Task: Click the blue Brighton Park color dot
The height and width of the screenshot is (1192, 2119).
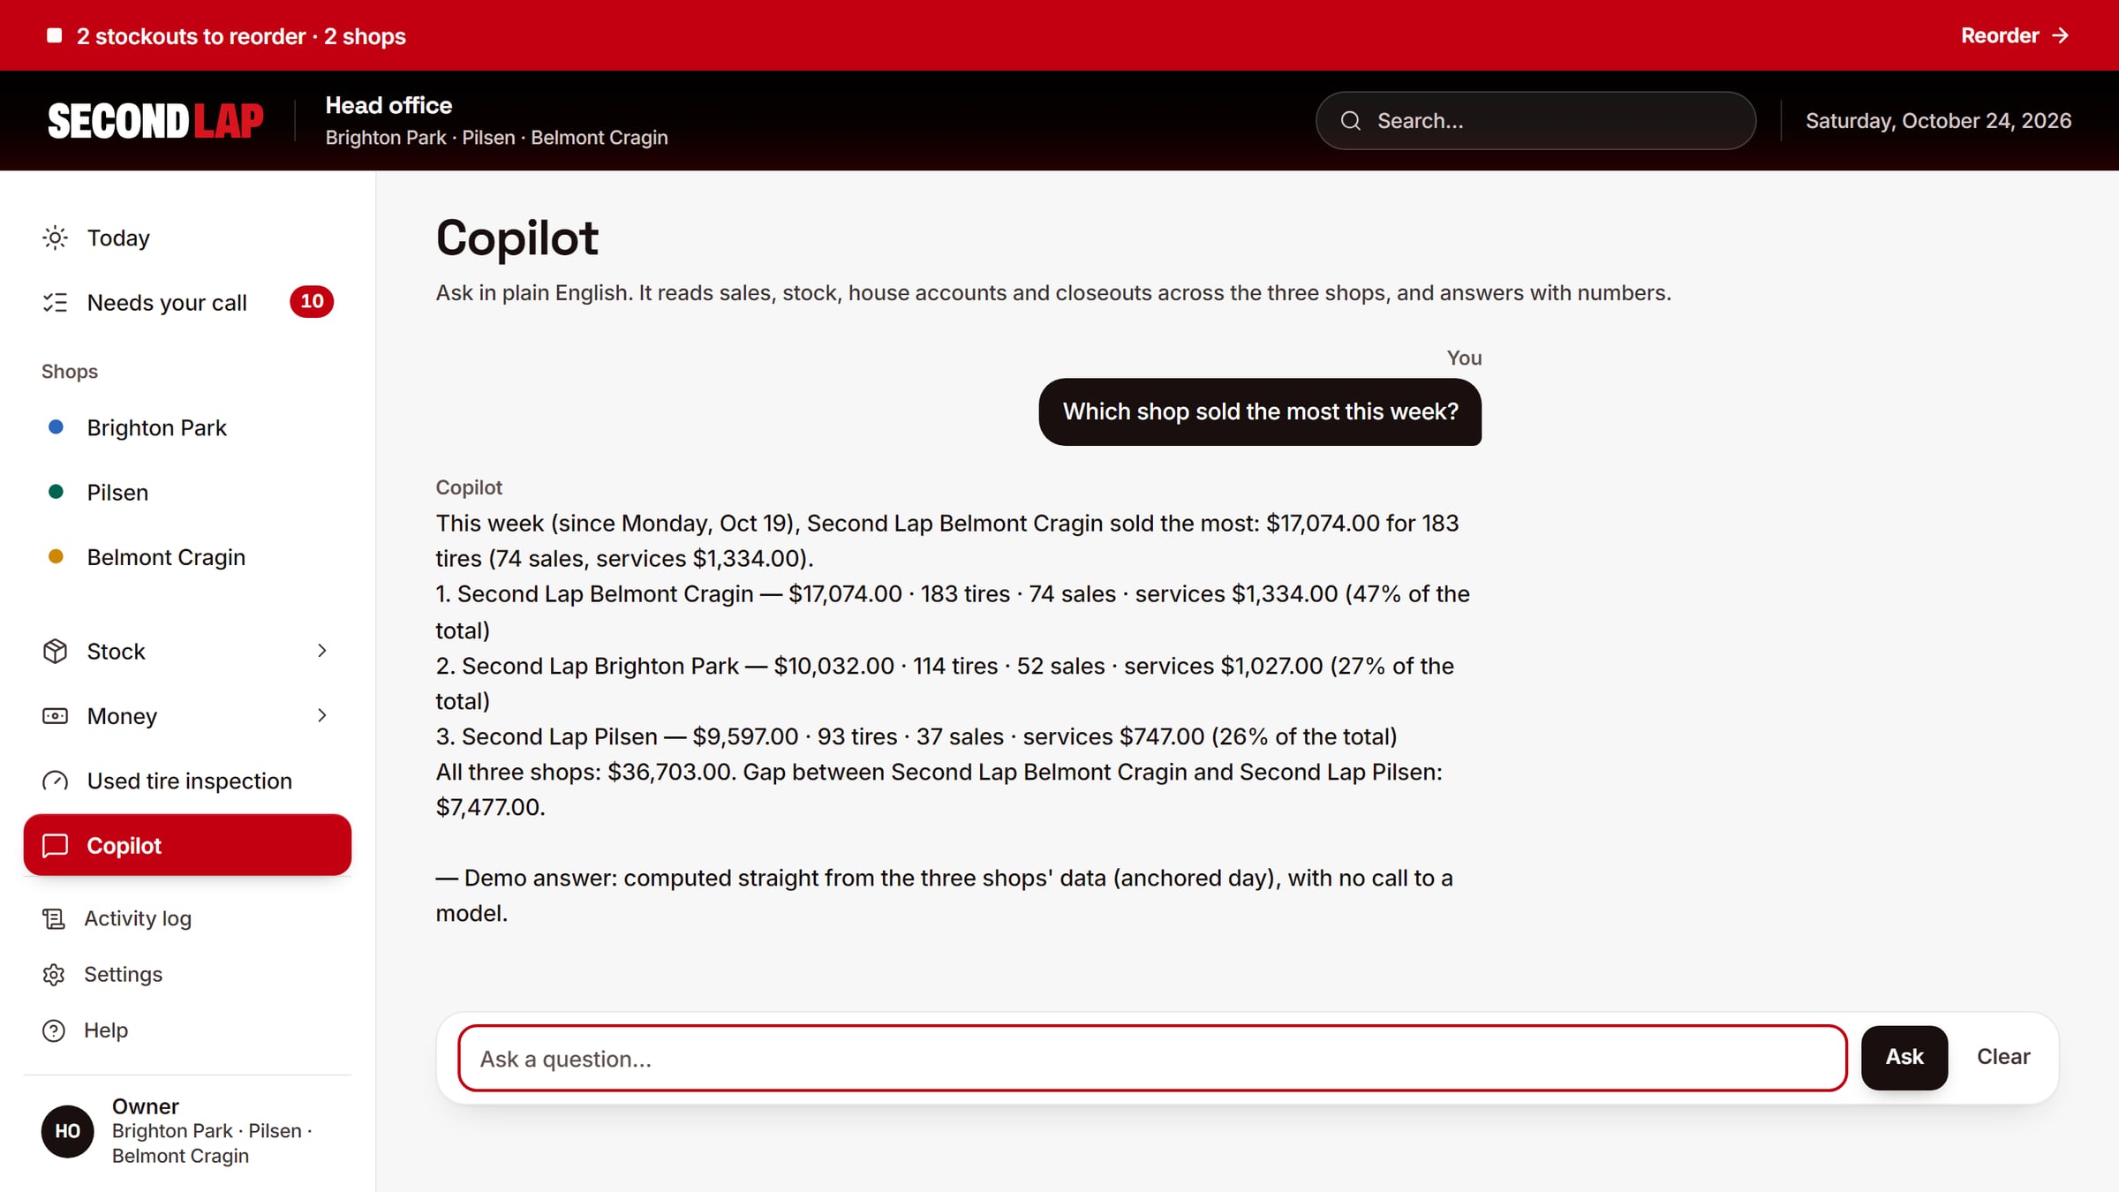Action: pos(56,427)
